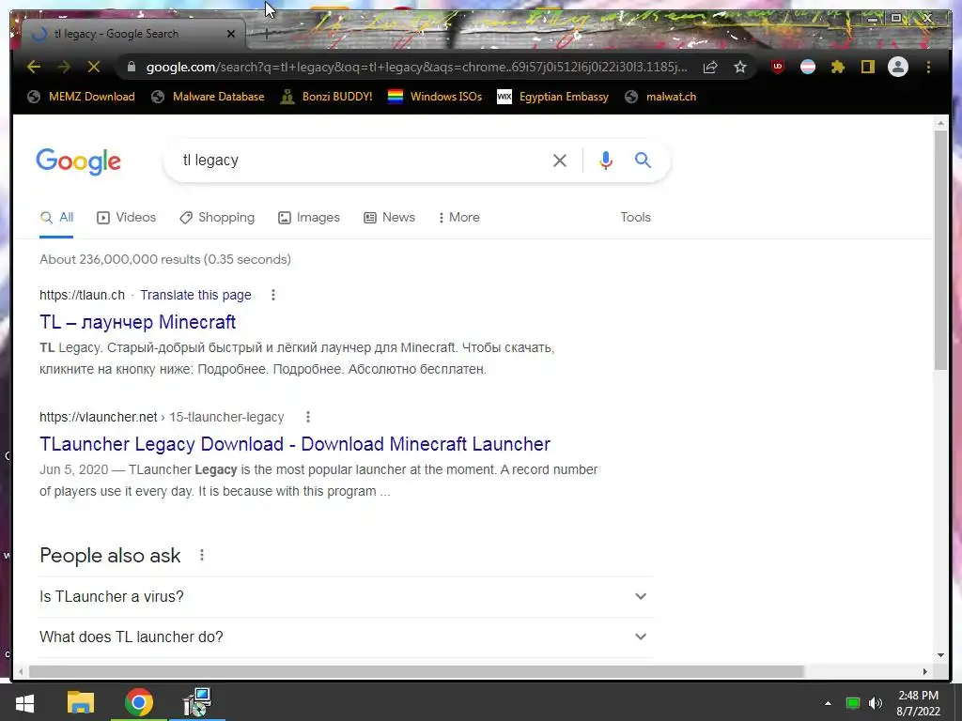Open the striped flag extension icon
962x721 pixels.
pyautogui.click(x=808, y=67)
